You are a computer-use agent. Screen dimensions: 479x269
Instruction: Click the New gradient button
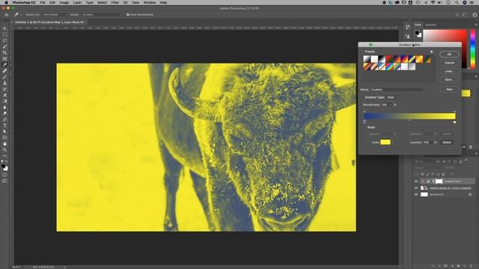449,90
